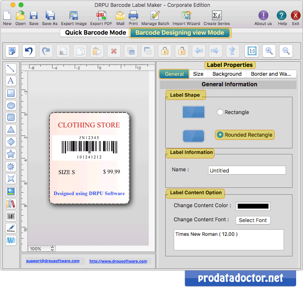Select the Barcode insert tool

point(11,216)
